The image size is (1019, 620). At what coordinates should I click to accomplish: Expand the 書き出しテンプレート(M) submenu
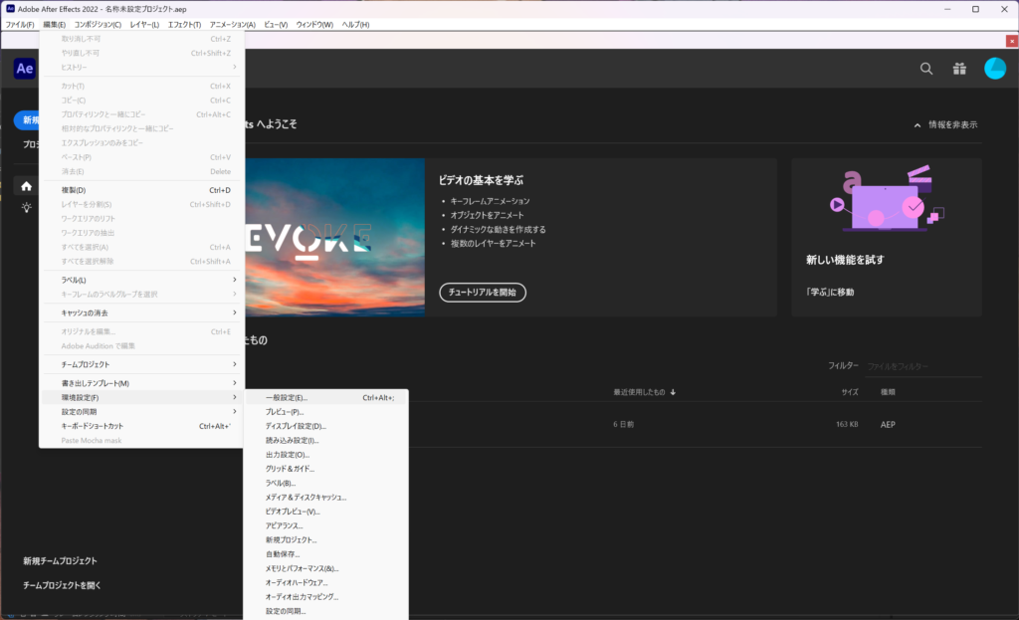(143, 383)
